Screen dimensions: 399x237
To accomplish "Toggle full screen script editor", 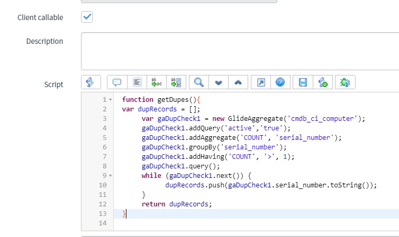I will (x=261, y=82).
